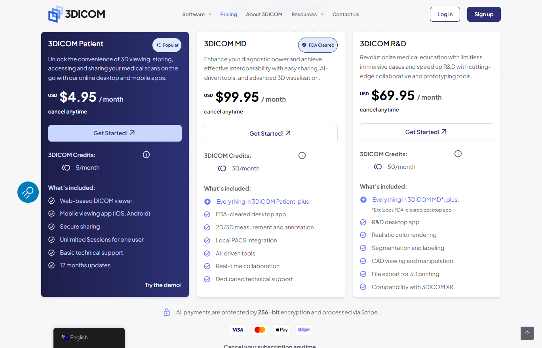
Task: Click the Stripe payment logo
Action: tap(304, 330)
